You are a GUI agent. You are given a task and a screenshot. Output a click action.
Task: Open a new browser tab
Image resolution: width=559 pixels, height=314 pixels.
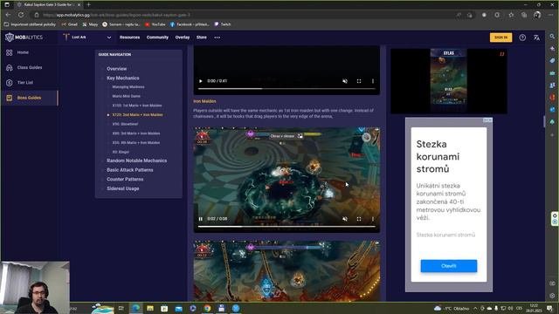[x=88, y=4]
